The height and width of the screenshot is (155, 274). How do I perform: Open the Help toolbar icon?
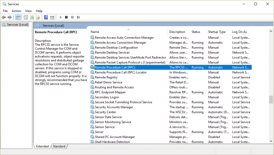[x=46, y=17]
